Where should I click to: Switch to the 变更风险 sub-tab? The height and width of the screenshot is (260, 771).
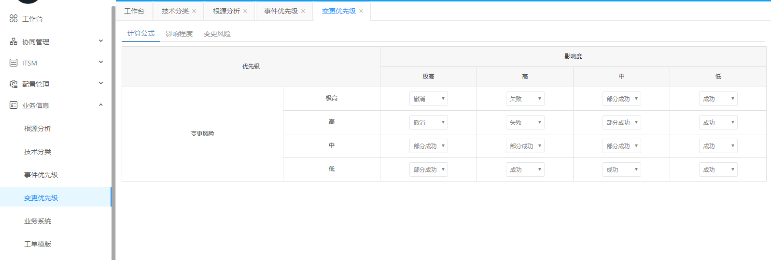[x=217, y=34]
